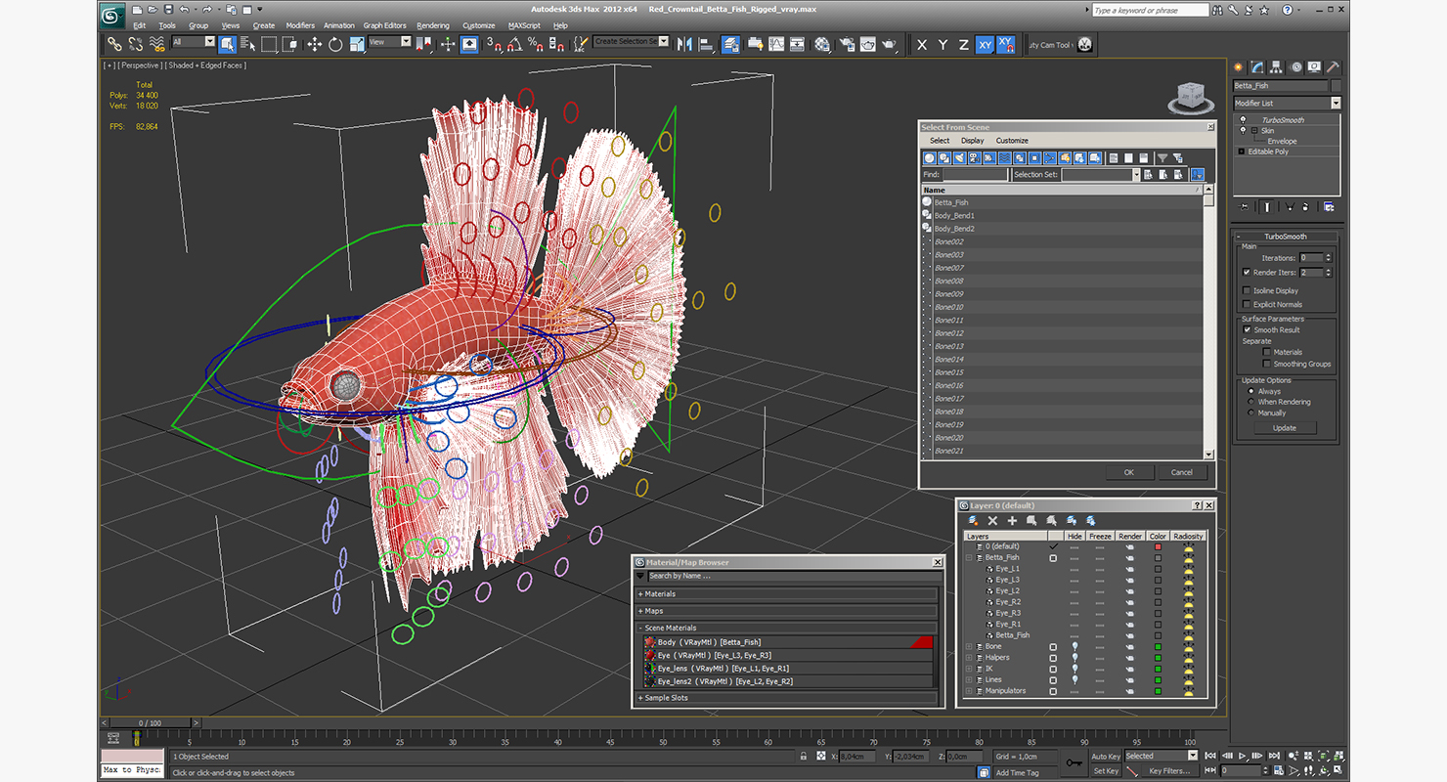Click the Update button in TurboSmooth
Viewport: 1447px width, 782px height.
tap(1284, 428)
